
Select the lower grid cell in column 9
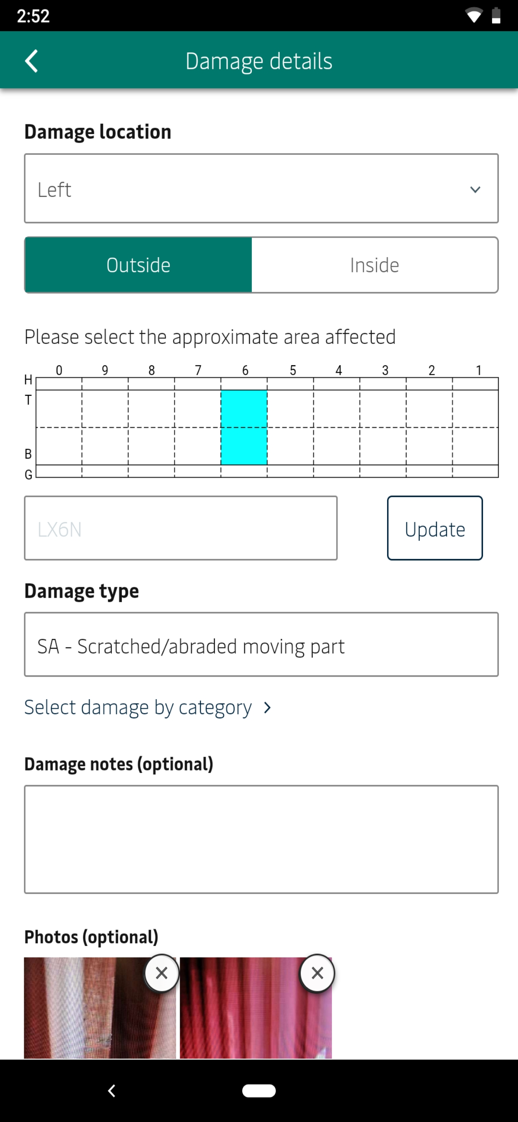point(105,446)
